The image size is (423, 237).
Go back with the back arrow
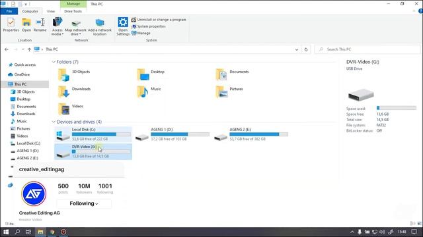click(7, 49)
